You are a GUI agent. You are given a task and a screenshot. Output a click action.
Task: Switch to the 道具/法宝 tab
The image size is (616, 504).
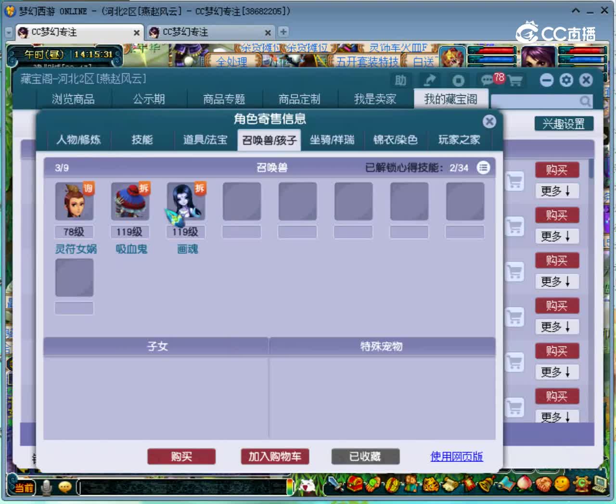205,139
